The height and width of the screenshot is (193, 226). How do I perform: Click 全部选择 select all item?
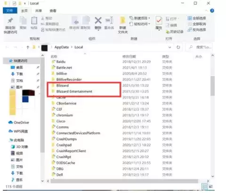[x=197, y=18]
